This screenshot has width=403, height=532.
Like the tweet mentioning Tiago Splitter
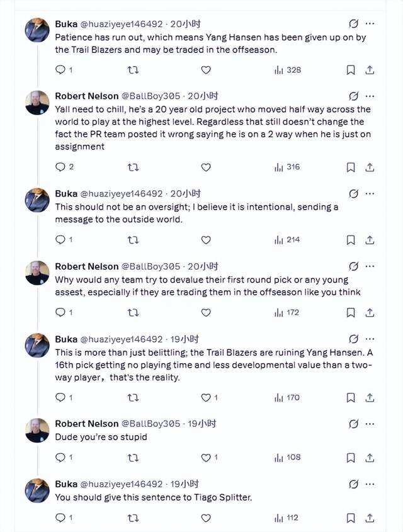[x=205, y=518]
